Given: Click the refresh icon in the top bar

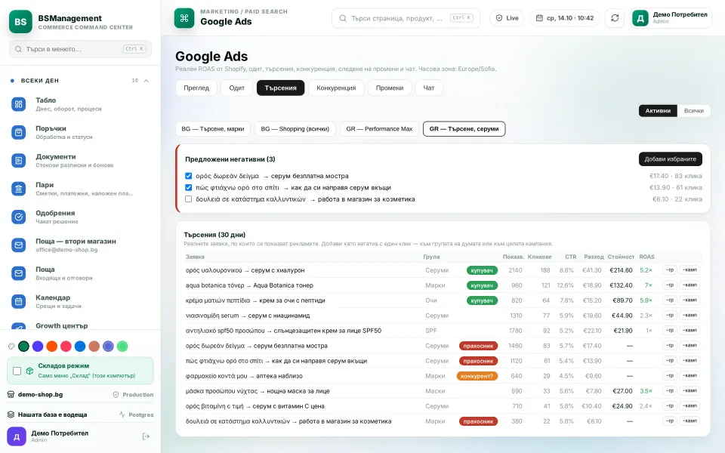Looking at the screenshot, I should (x=615, y=18).
